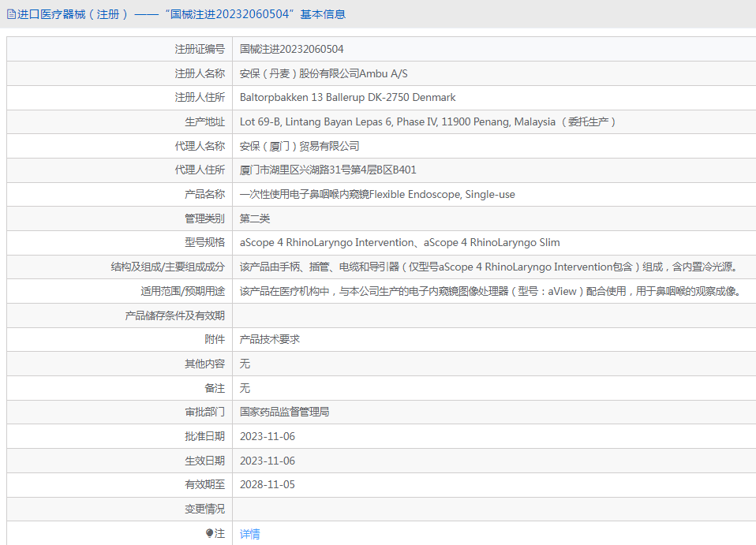The image size is (756, 545).
Task: Click the intended use text starting 该产品在医疗机构中
Action: tap(491, 291)
